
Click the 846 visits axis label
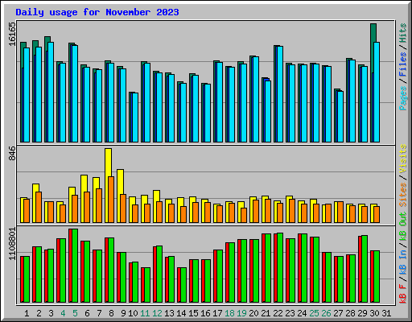coord(12,153)
